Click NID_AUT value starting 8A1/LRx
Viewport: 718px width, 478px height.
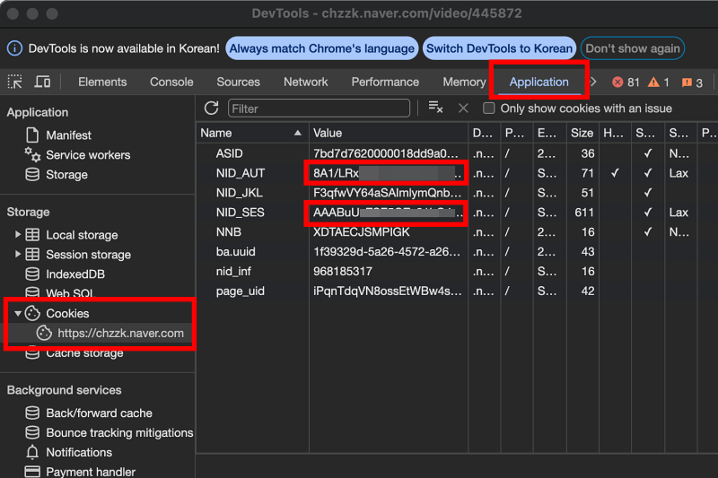click(x=388, y=173)
